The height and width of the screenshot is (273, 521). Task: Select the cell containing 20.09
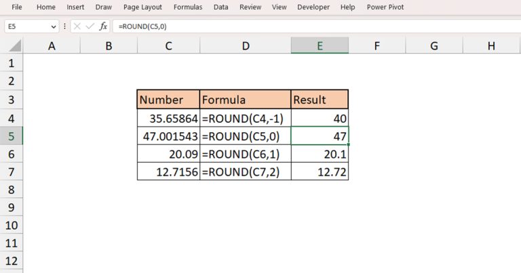coord(168,154)
